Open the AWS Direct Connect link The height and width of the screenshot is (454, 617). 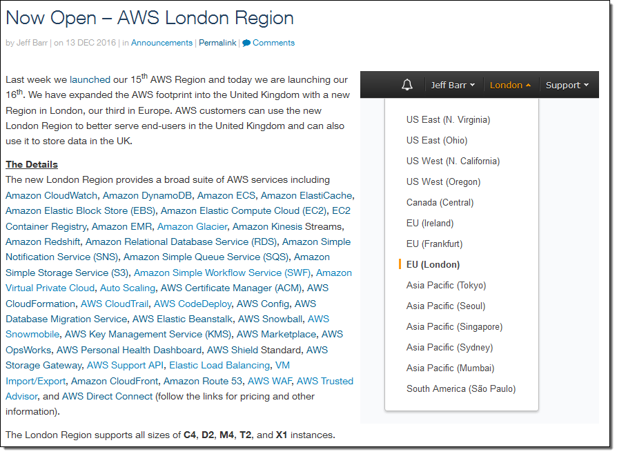[108, 397]
